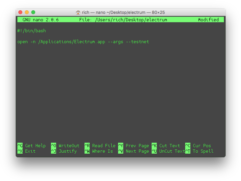Viewport: 241px width, 181px height.
Task: Click the ^G Get Help shortcut
Action: tap(32, 146)
